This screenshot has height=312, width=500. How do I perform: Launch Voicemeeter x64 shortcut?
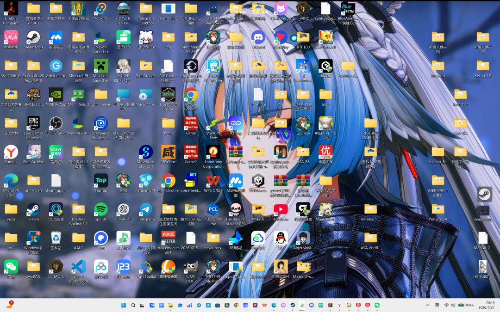pos(169,242)
